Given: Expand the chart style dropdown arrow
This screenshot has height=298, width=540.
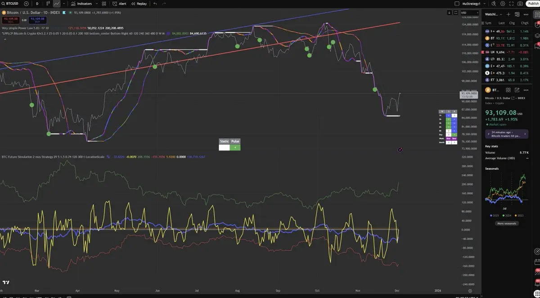Looking at the screenshot, I should pos(64,3).
